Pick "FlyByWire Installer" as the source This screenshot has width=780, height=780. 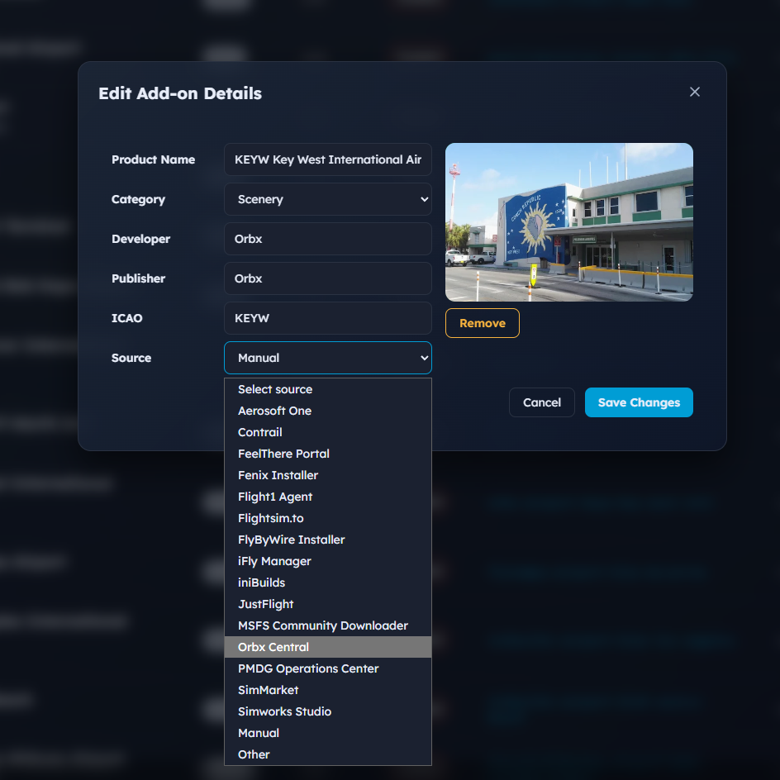tap(291, 540)
